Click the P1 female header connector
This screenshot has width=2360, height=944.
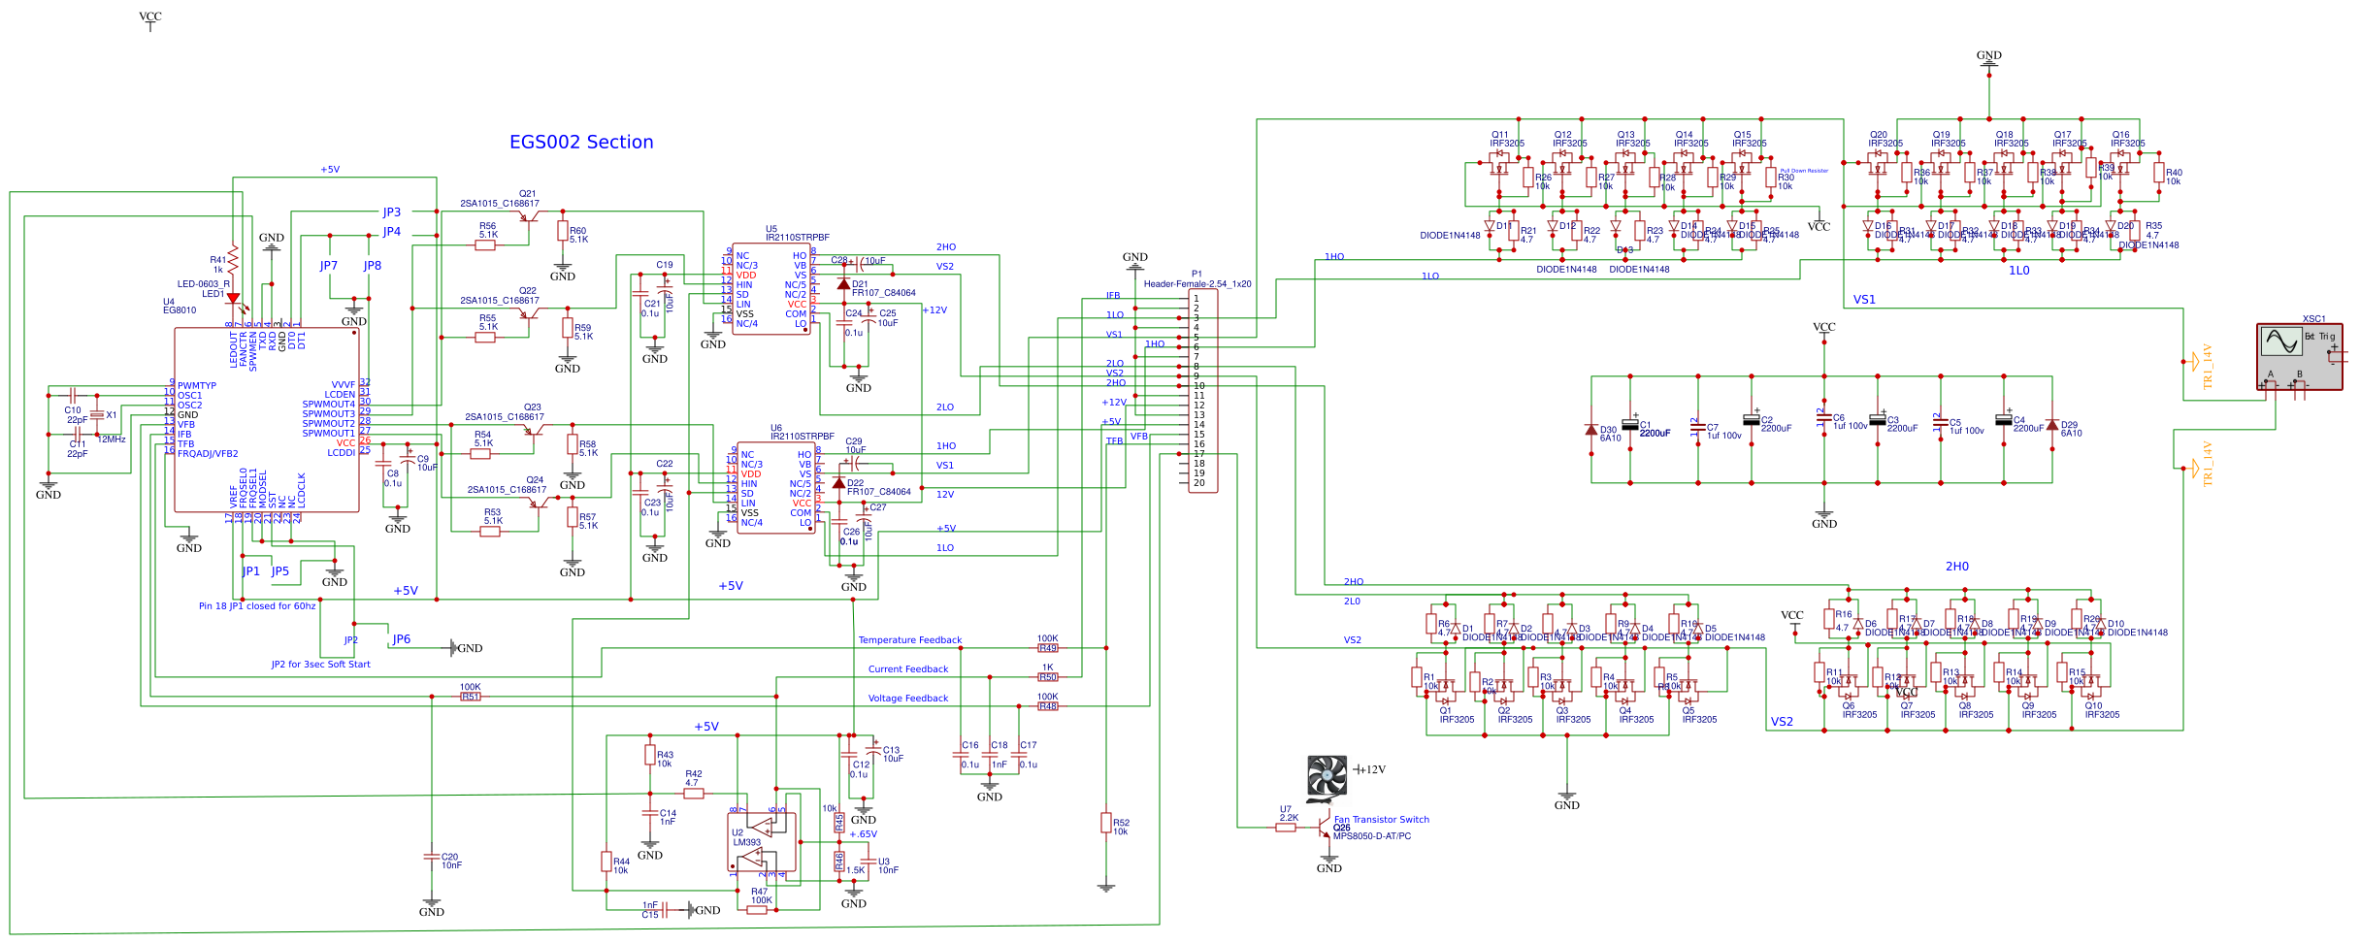(x=1202, y=390)
